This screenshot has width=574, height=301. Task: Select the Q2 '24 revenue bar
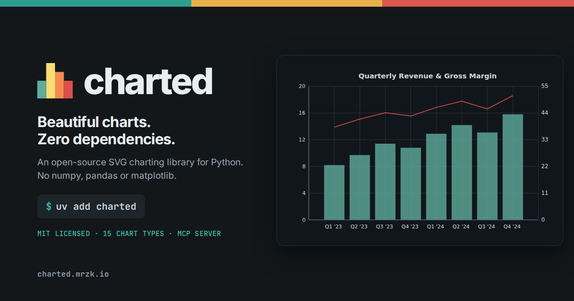click(x=462, y=172)
